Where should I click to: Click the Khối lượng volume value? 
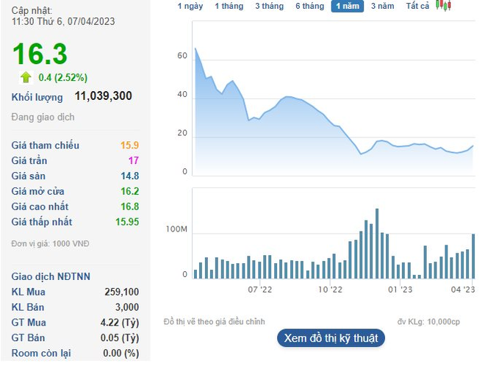point(104,96)
